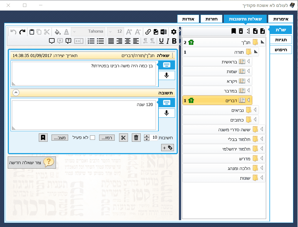Click the רמז... button
This screenshot has width=298, height=227.
[107, 138]
